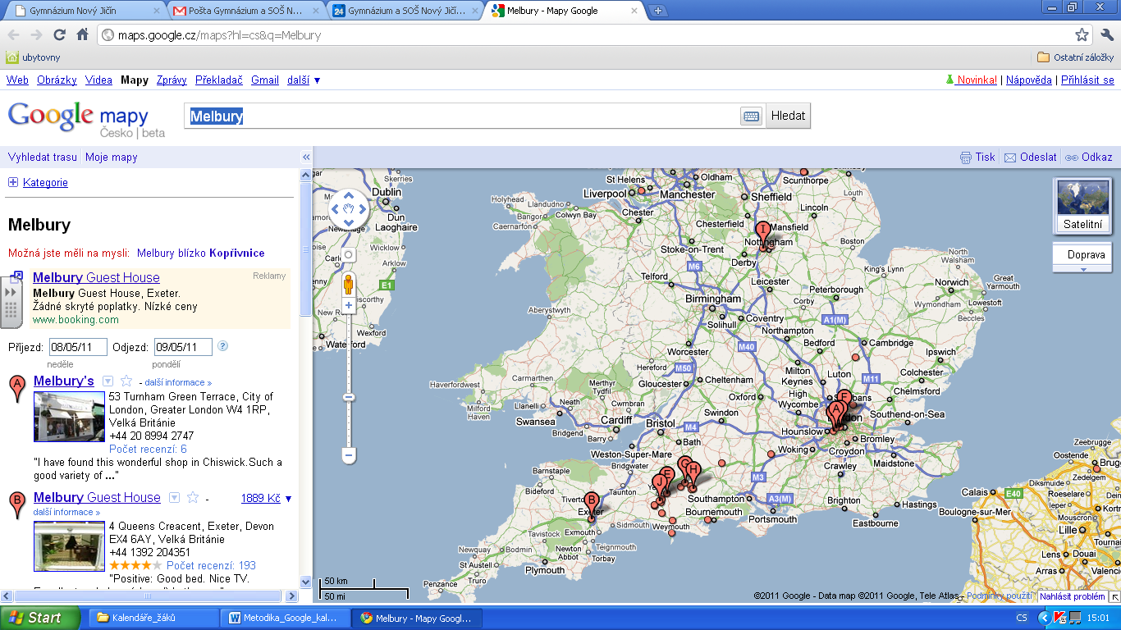Open Obrázky in top navigation

click(x=57, y=80)
